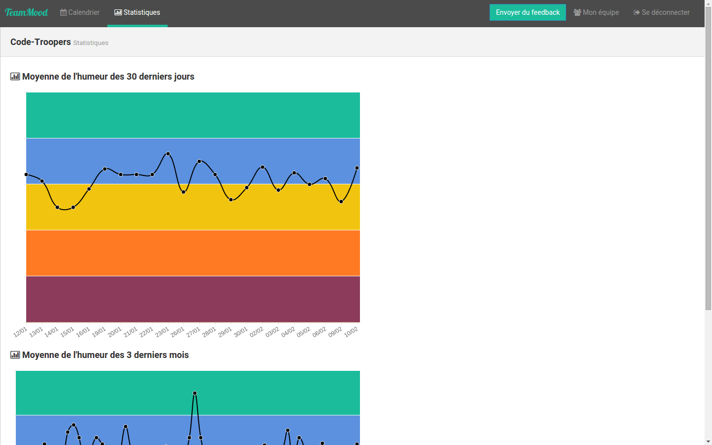Click the 02/02 x-axis date label

point(257,332)
